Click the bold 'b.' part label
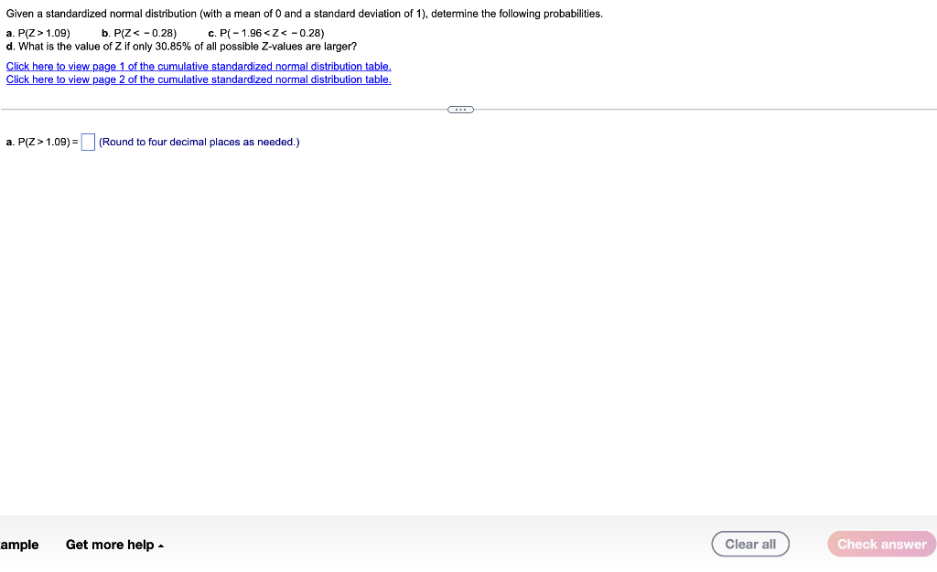Image resolution: width=937 pixels, height=572 pixels. coord(106,34)
